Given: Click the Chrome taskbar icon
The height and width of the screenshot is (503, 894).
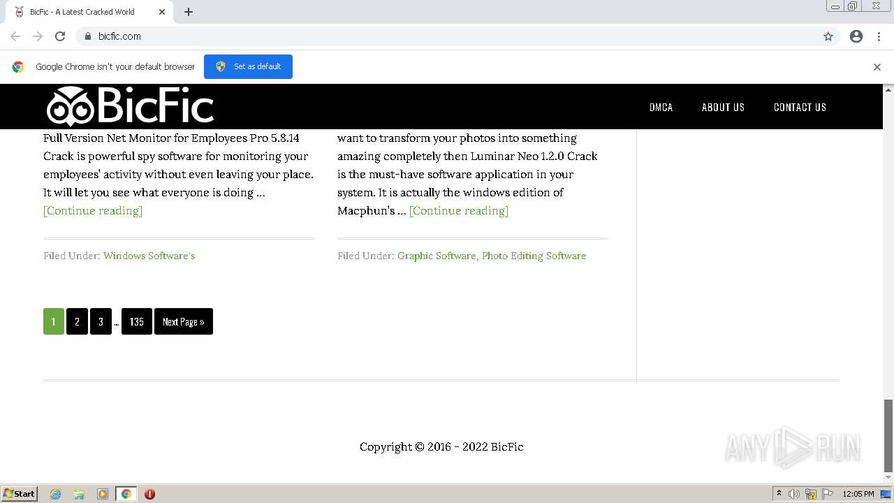Looking at the screenshot, I should pyautogui.click(x=126, y=494).
